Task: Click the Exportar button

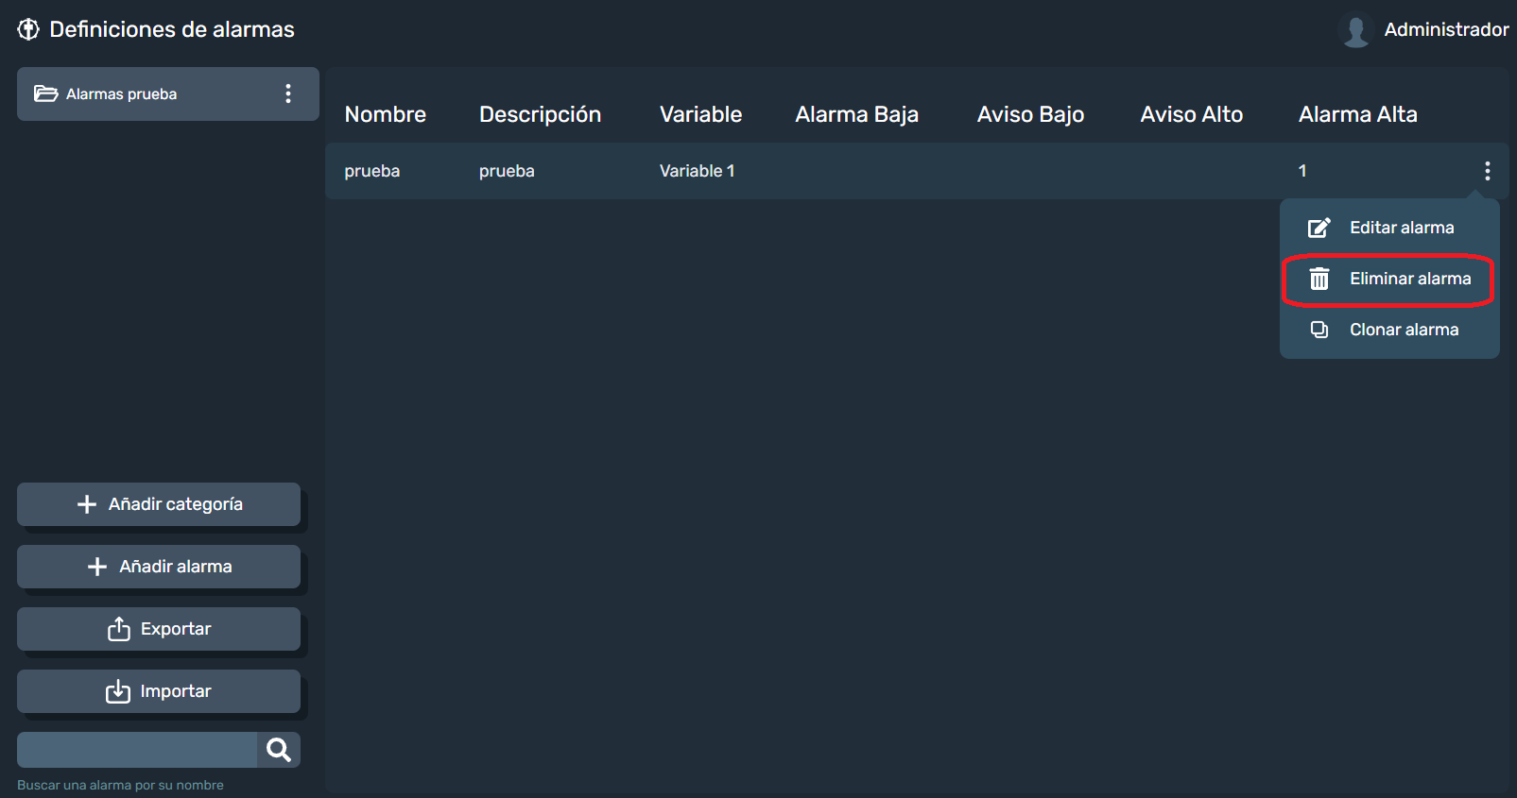Action: coord(159,629)
